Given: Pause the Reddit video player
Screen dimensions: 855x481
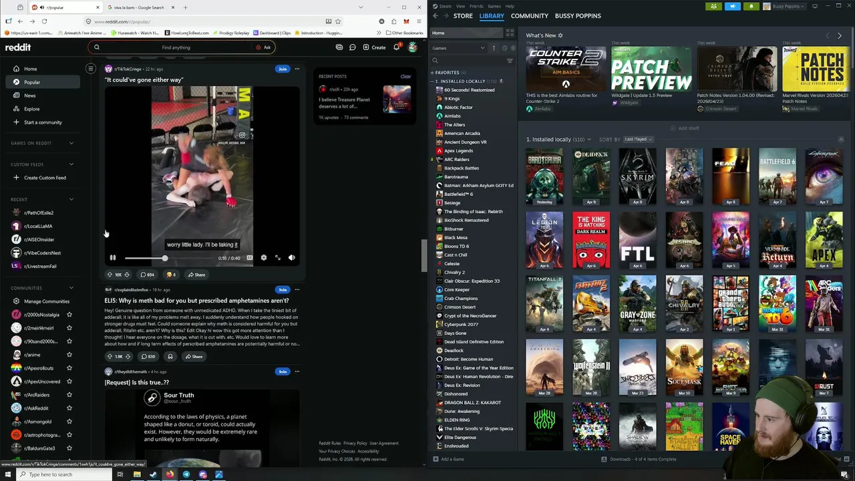Looking at the screenshot, I should point(113,258).
